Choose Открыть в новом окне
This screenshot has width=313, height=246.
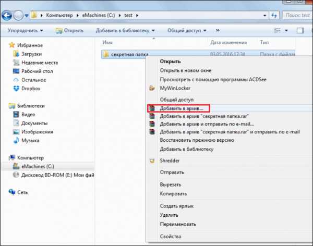185,70
